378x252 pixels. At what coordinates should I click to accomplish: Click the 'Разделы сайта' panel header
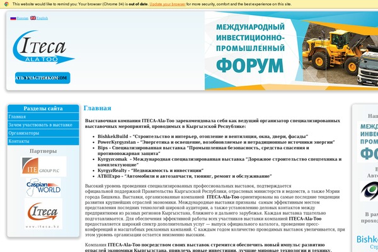click(43, 108)
